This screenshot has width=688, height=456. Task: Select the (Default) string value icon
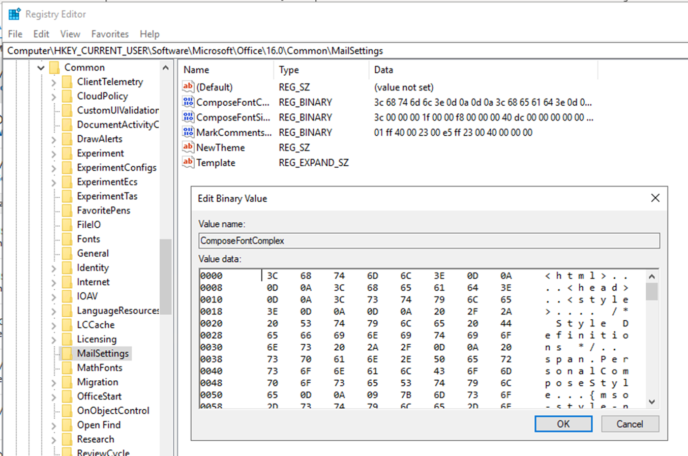tap(188, 87)
